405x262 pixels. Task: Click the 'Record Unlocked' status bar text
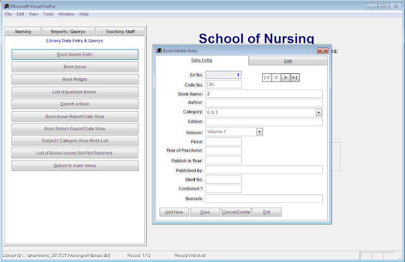click(190, 255)
